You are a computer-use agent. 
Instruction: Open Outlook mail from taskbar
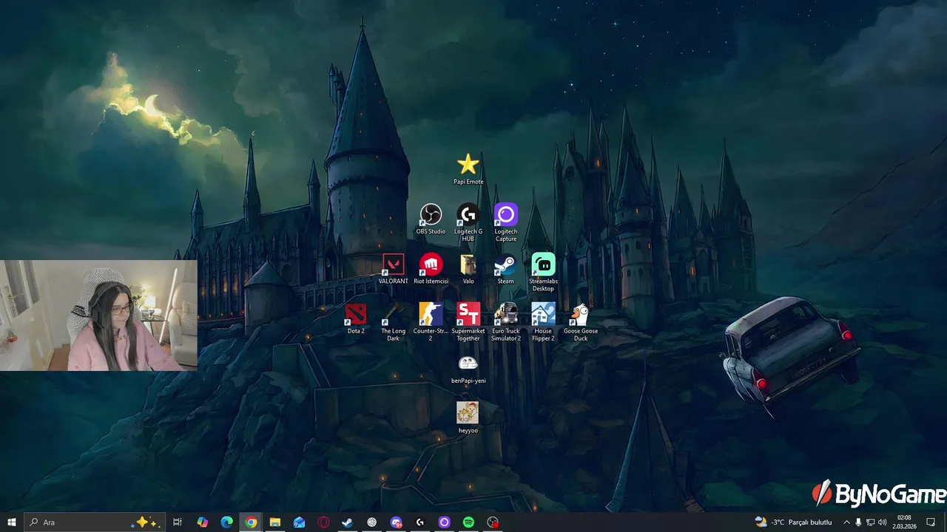coord(299,522)
